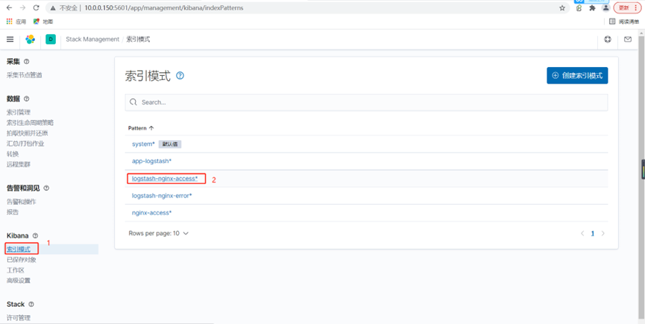645x324 pixels.
Task: Click the not-secure warning icon
Action: 53,7
